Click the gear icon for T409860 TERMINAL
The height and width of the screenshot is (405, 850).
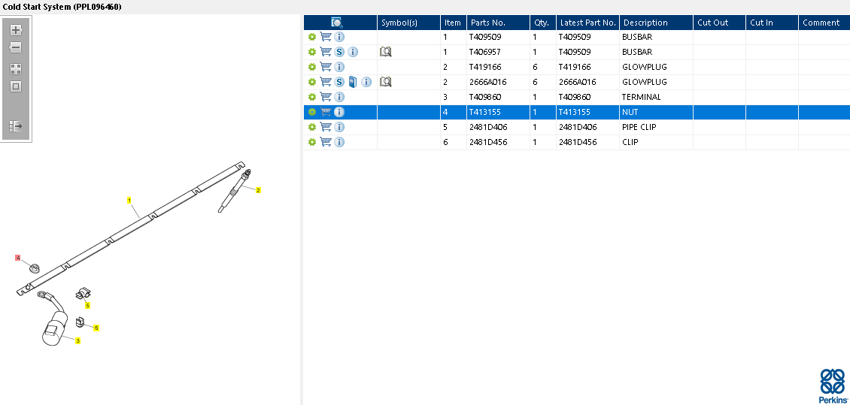(311, 97)
